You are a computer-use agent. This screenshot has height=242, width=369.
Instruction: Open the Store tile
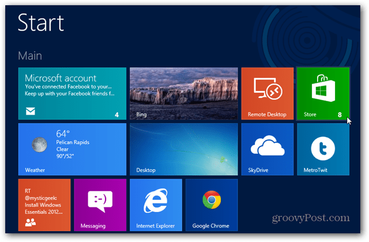coord(323,93)
